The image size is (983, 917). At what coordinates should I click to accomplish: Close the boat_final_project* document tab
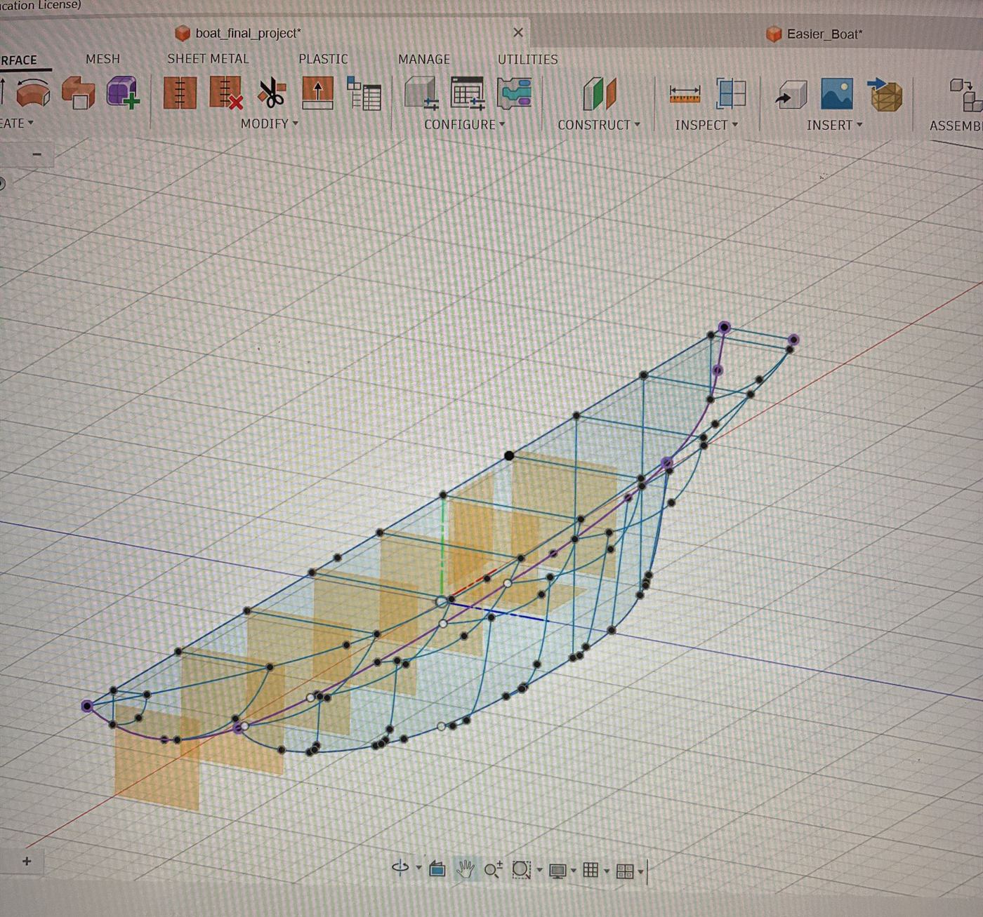(x=518, y=32)
